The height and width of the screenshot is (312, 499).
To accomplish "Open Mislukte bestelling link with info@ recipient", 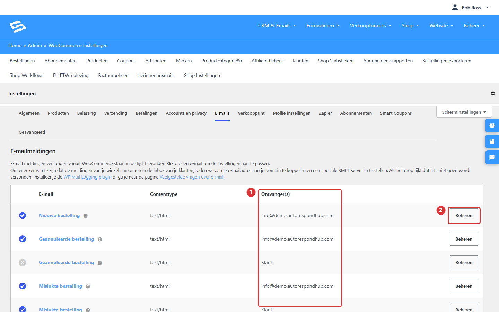I will [x=60, y=286].
